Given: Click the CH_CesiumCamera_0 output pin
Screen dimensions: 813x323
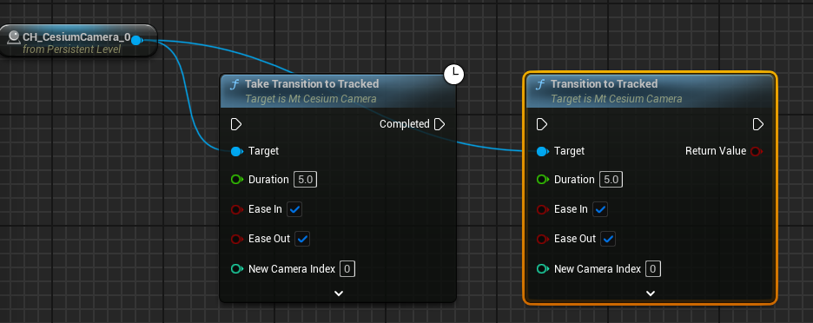Looking at the screenshot, I should click(137, 40).
